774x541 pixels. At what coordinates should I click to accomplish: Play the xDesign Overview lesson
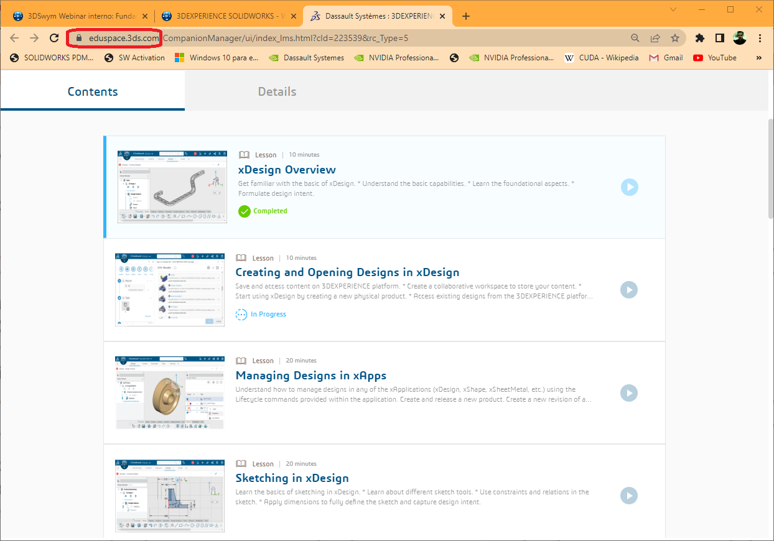click(630, 187)
